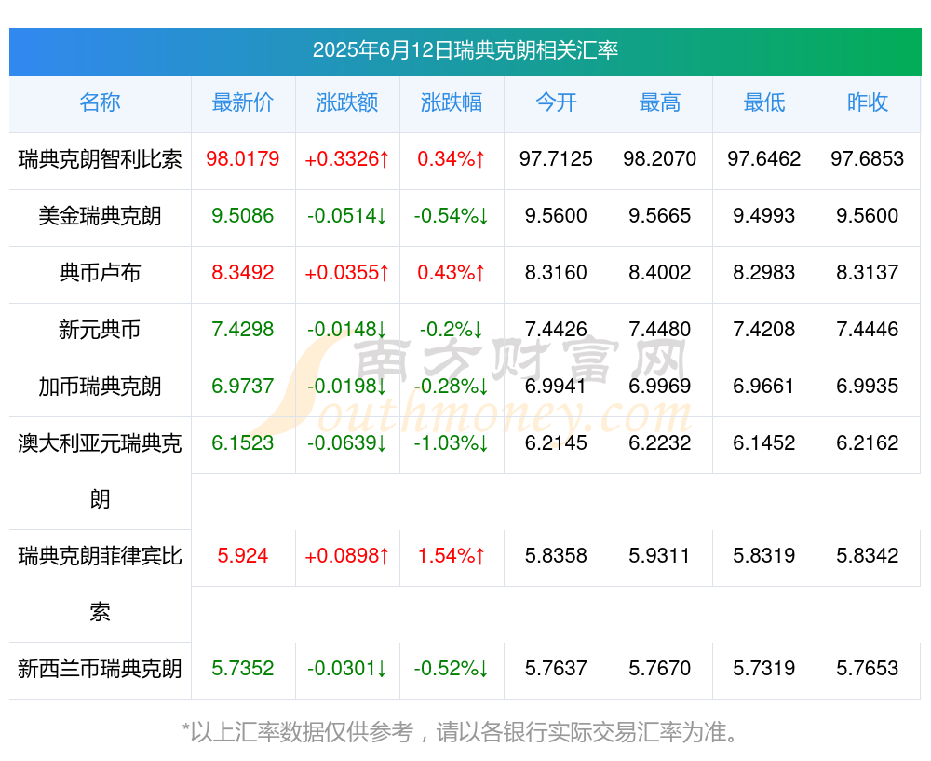
Task: Select the 瑞典克朗菲律宾比索 row name
Action: (x=100, y=584)
